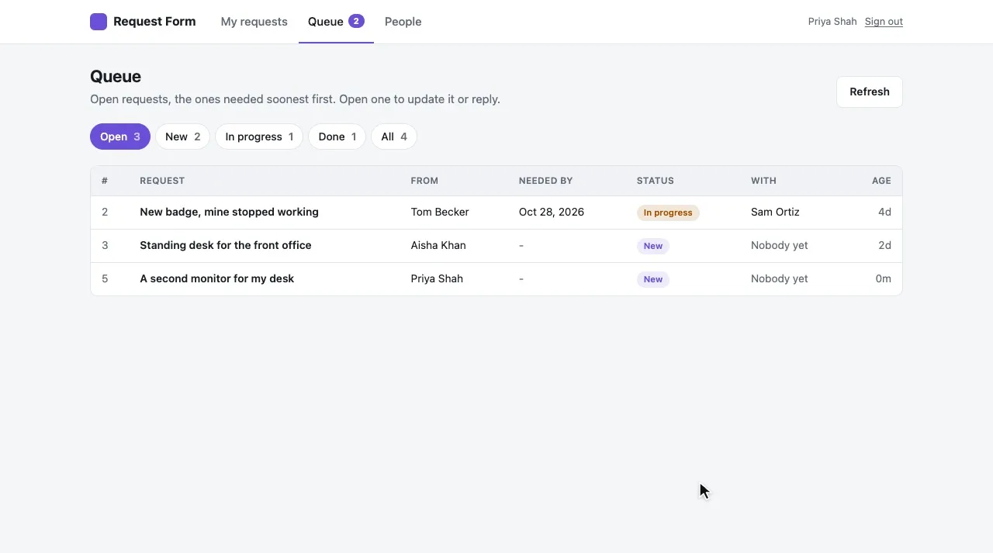Filter by New requests

[x=182, y=137]
